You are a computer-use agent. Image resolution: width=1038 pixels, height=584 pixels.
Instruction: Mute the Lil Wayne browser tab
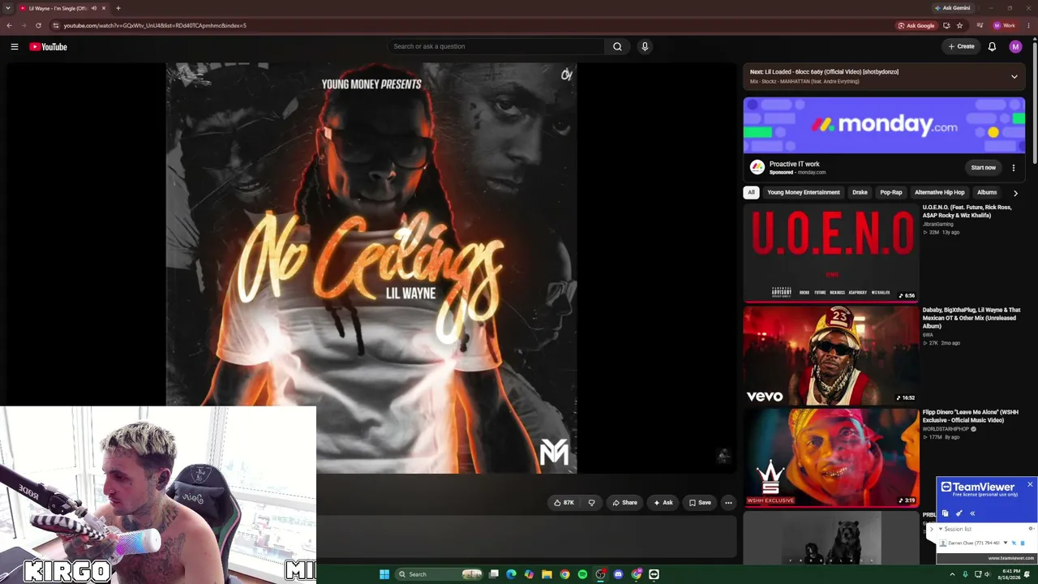point(94,8)
